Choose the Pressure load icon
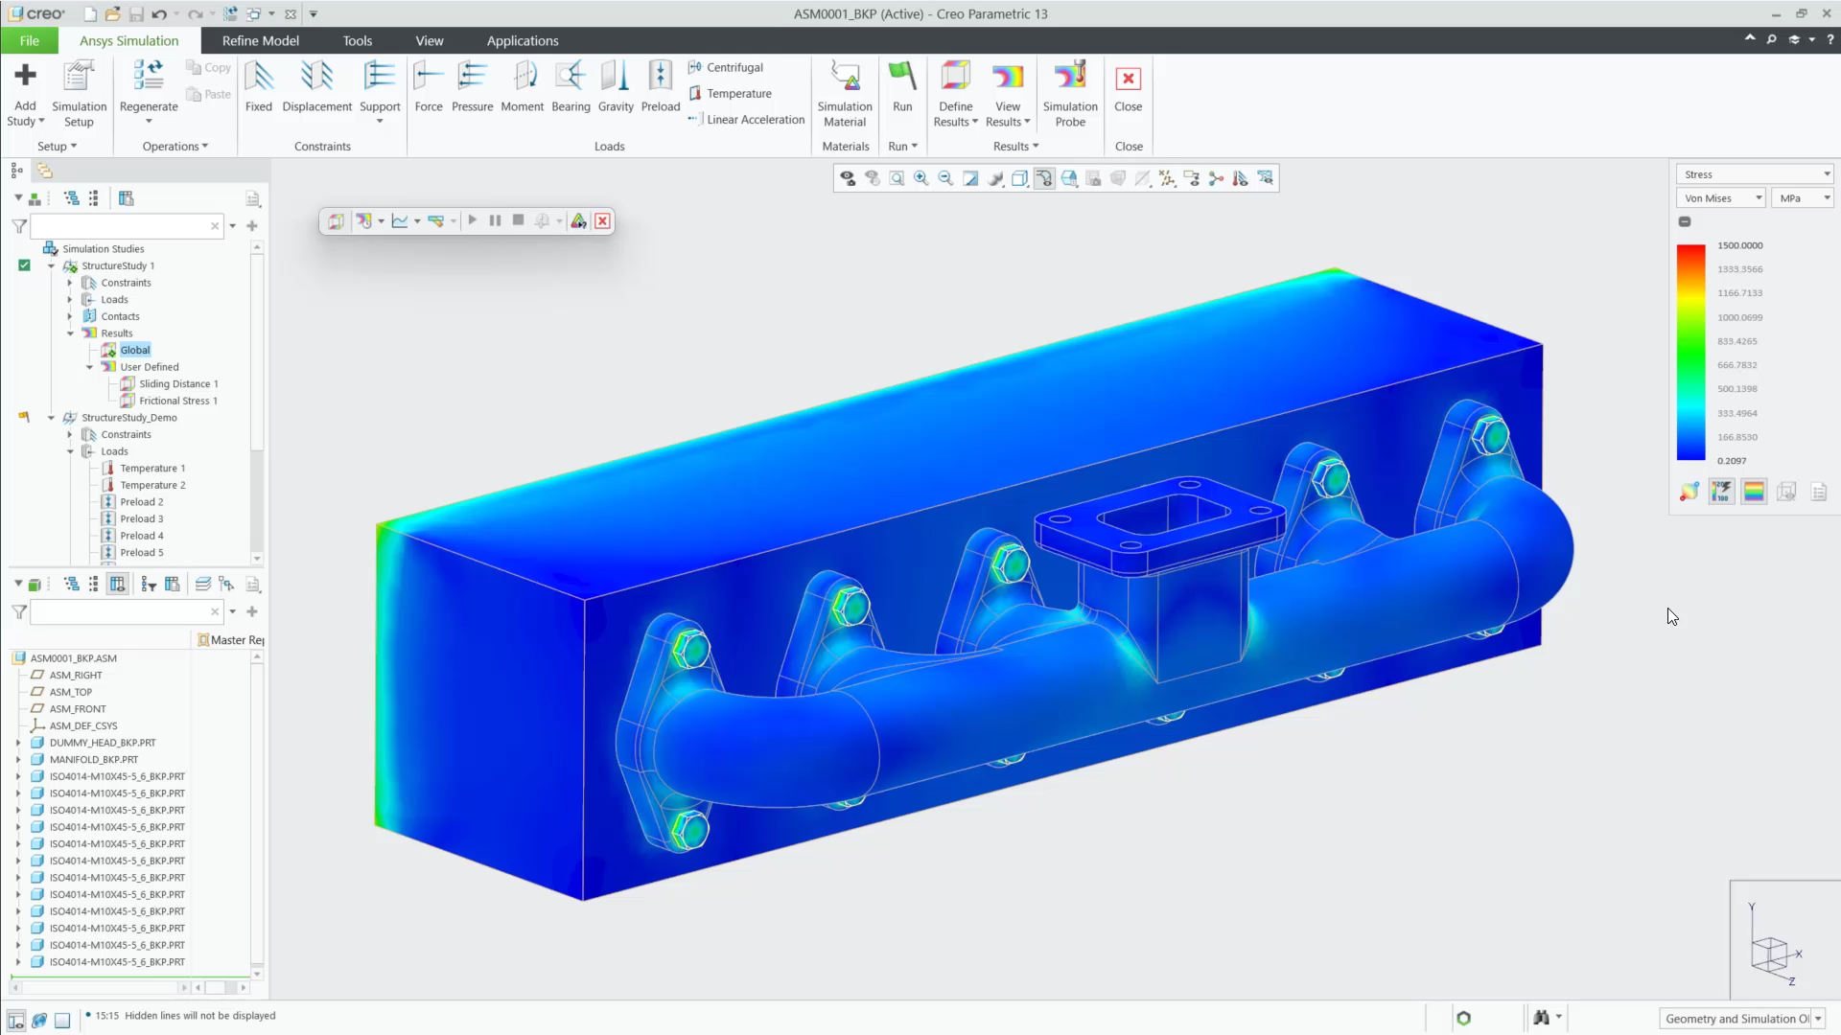This screenshot has width=1841, height=1035. 472,86
